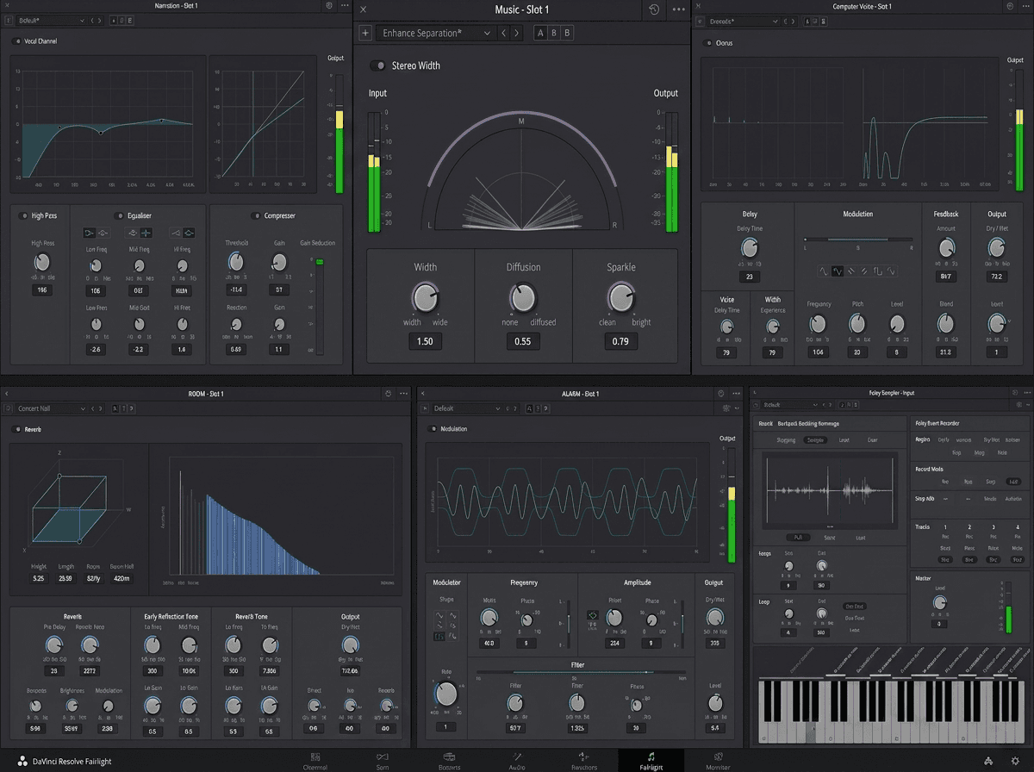
Task: Toggle Stereo Width switch in Music window
Action: click(377, 65)
